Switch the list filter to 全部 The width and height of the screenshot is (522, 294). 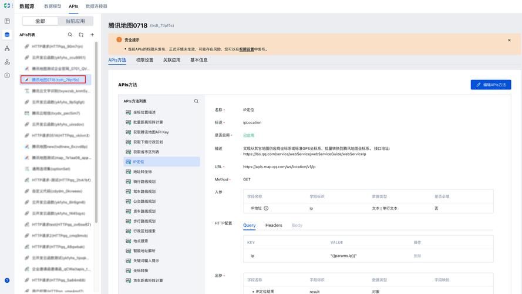41,21
